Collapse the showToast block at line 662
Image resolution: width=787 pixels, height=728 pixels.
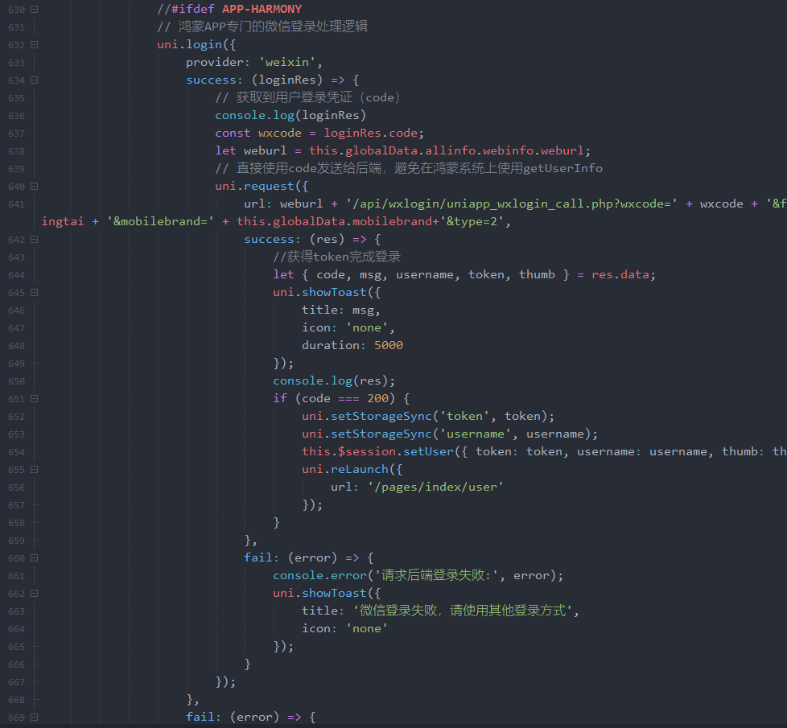(x=34, y=594)
